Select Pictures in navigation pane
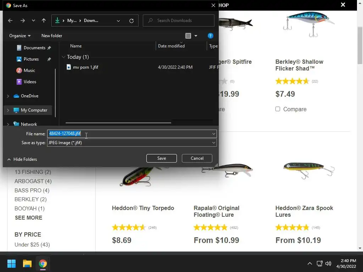This screenshot has height=272, width=363. click(x=31, y=59)
